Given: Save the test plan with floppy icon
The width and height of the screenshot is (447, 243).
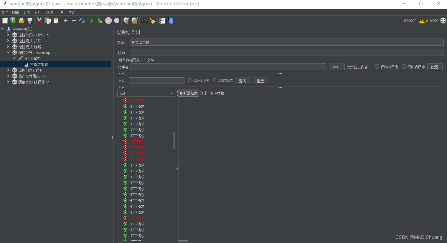Looking at the screenshot, I should pos(29,21).
